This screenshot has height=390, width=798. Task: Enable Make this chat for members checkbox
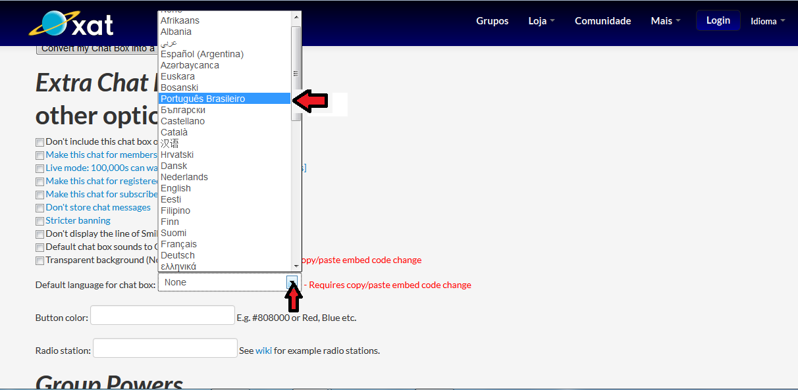coord(40,155)
